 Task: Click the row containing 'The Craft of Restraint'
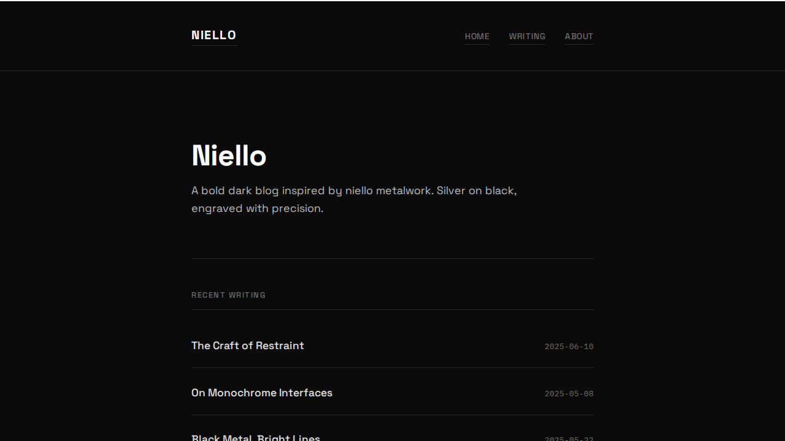click(392, 345)
